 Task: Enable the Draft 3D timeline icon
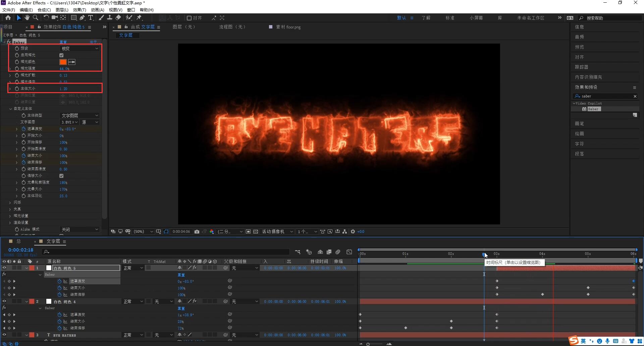(309, 252)
